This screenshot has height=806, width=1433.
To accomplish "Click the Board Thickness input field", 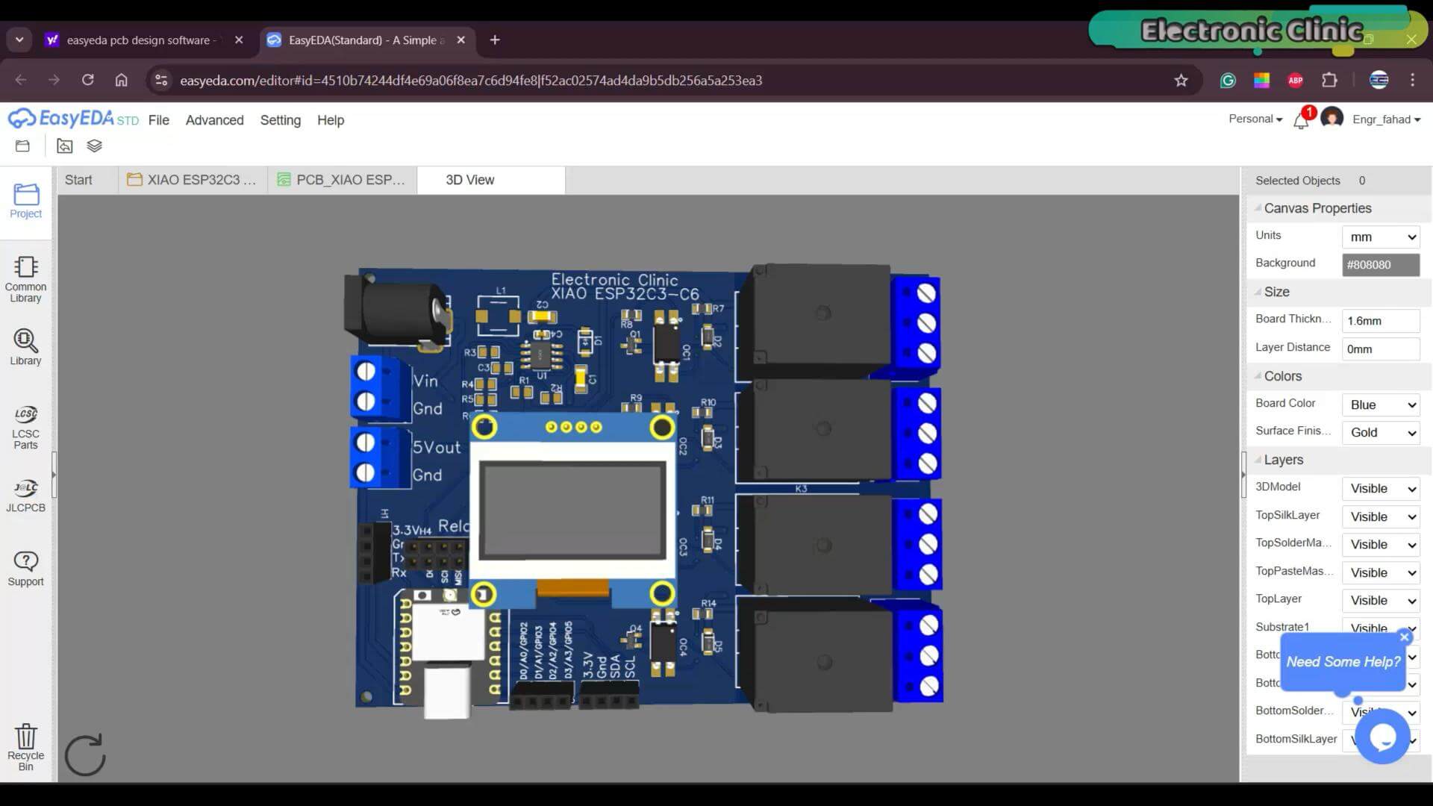I will point(1381,321).
